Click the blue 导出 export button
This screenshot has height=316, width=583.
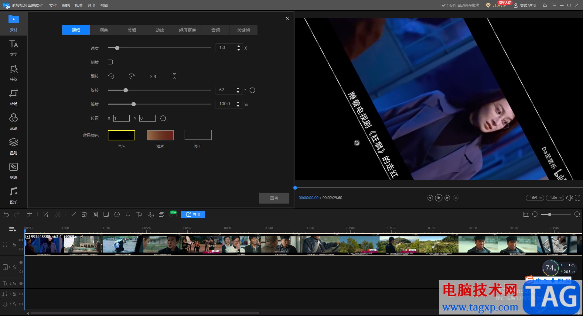click(x=193, y=215)
